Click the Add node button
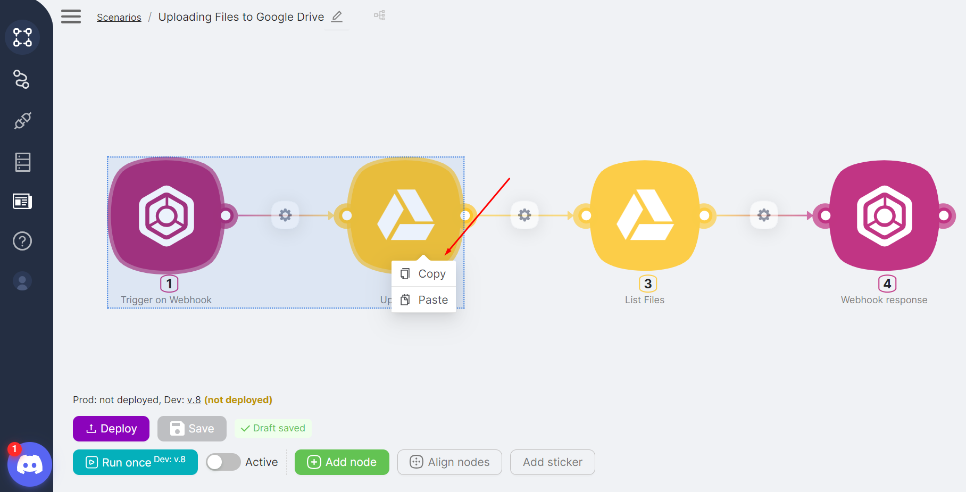The height and width of the screenshot is (492, 966). pyautogui.click(x=342, y=462)
